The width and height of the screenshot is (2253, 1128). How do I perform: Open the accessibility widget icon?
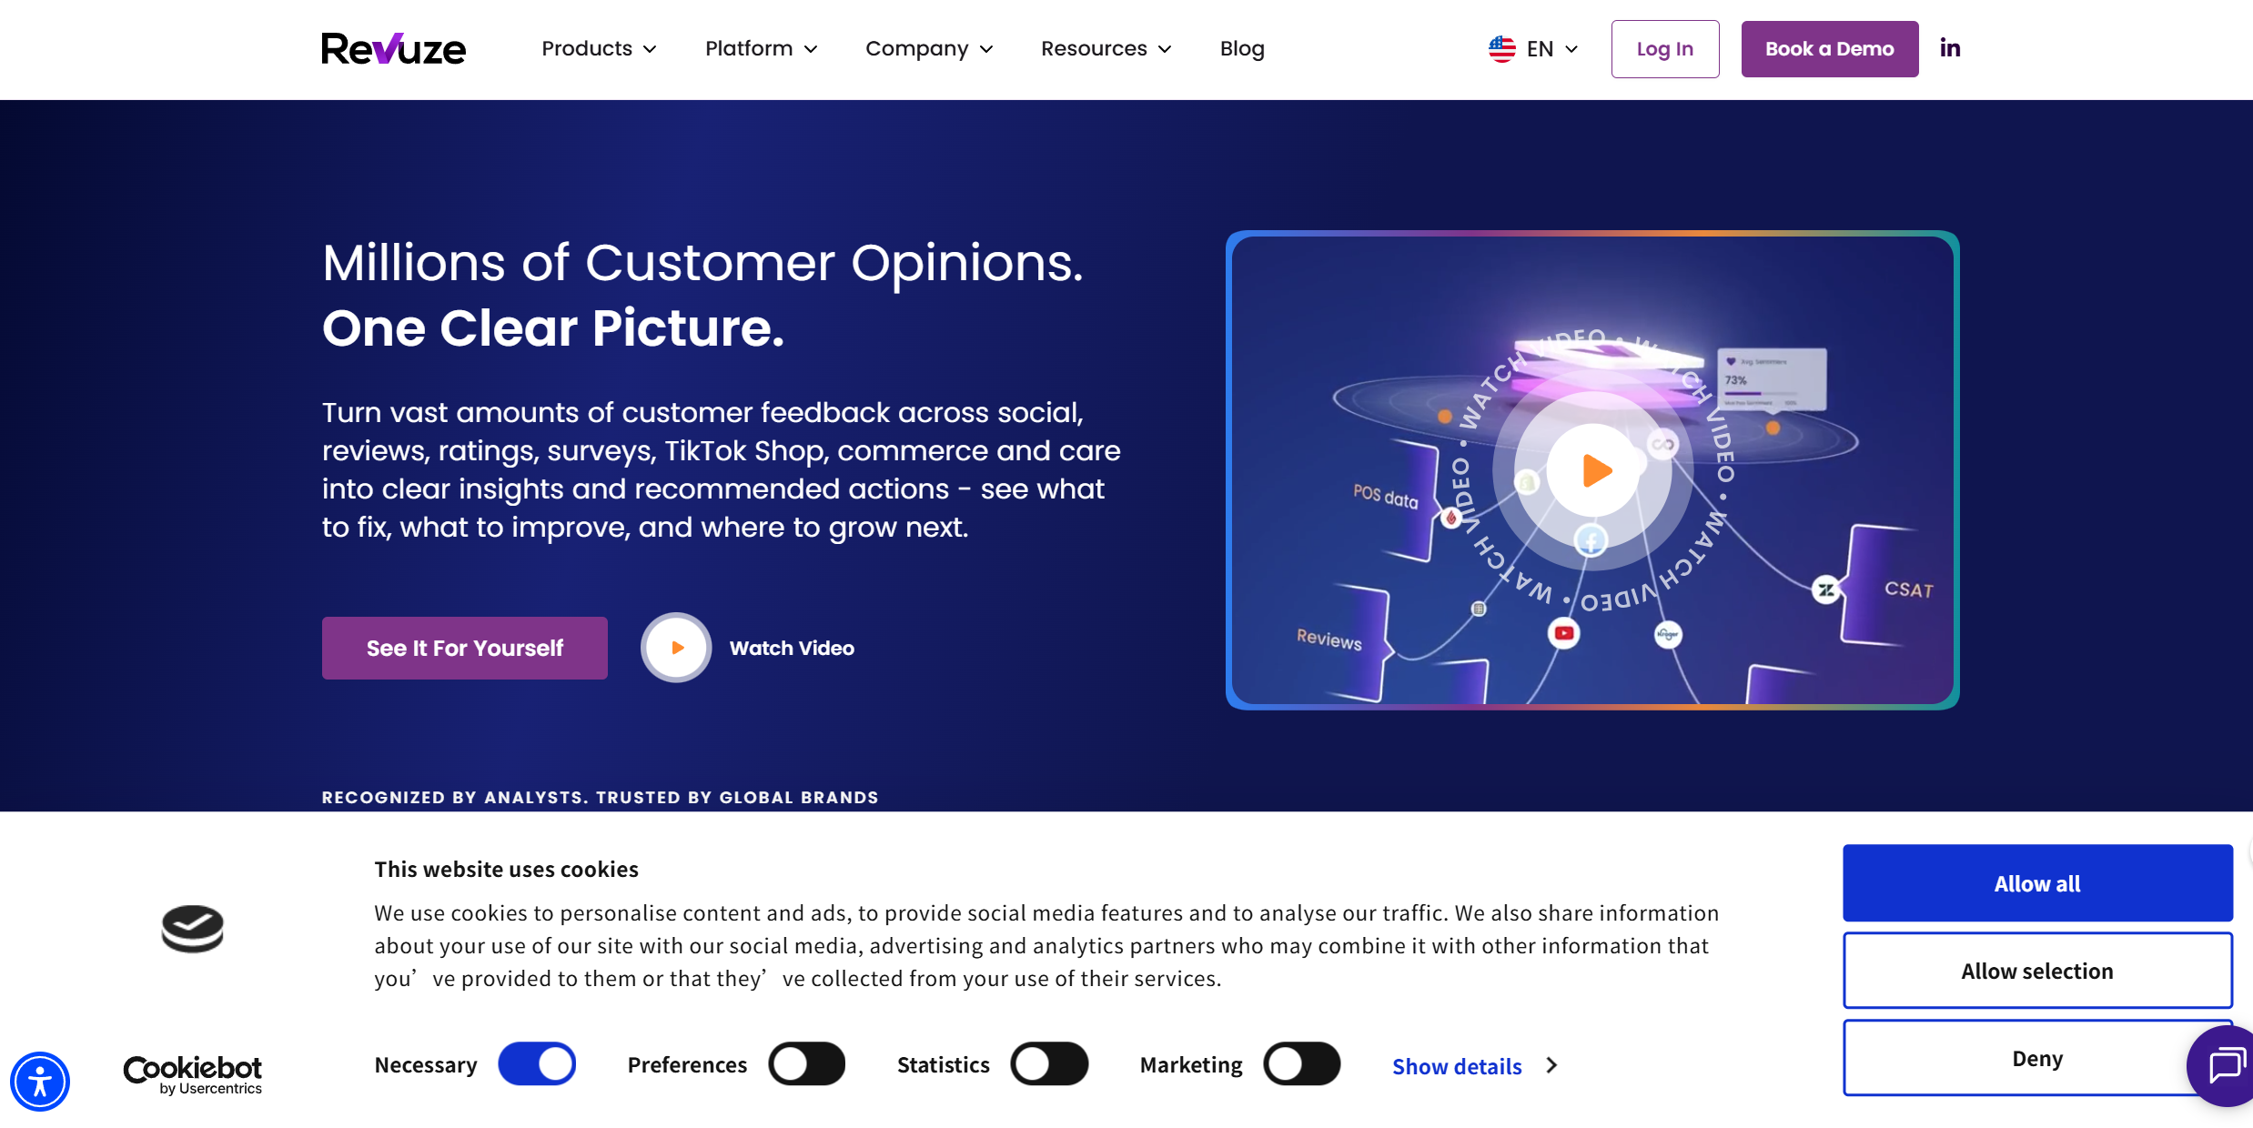tap(40, 1082)
